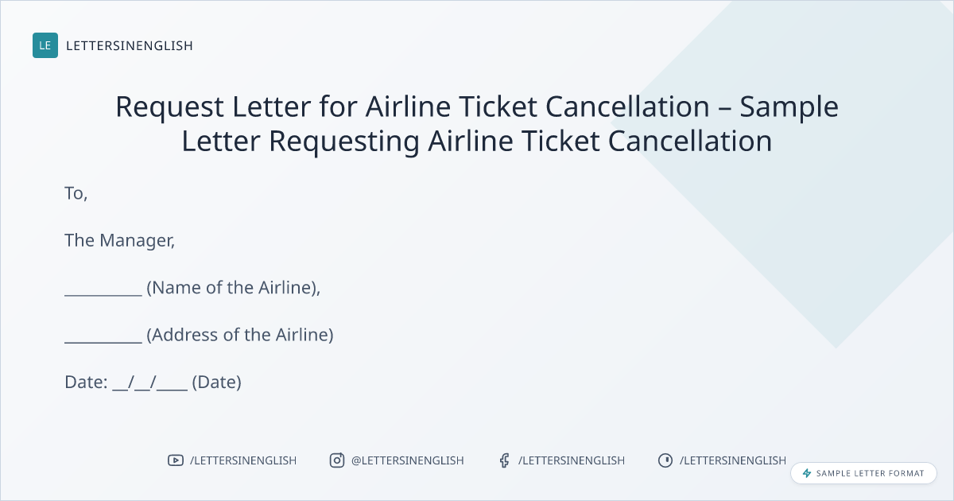Click the YouTube icon in footer
Image resolution: width=954 pixels, height=501 pixels.
176,460
